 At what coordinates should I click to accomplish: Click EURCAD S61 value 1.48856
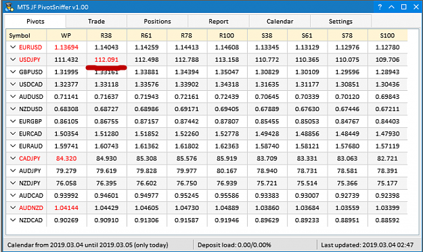point(307,133)
